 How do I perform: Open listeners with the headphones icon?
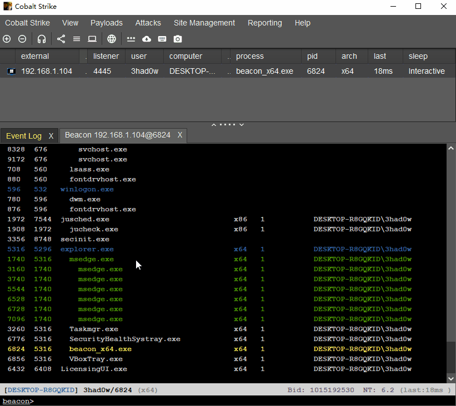point(42,39)
